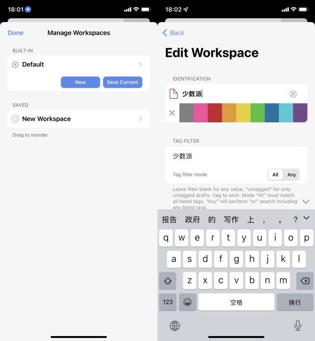Pick the cyan color swatch

pyautogui.click(x=286, y=113)
